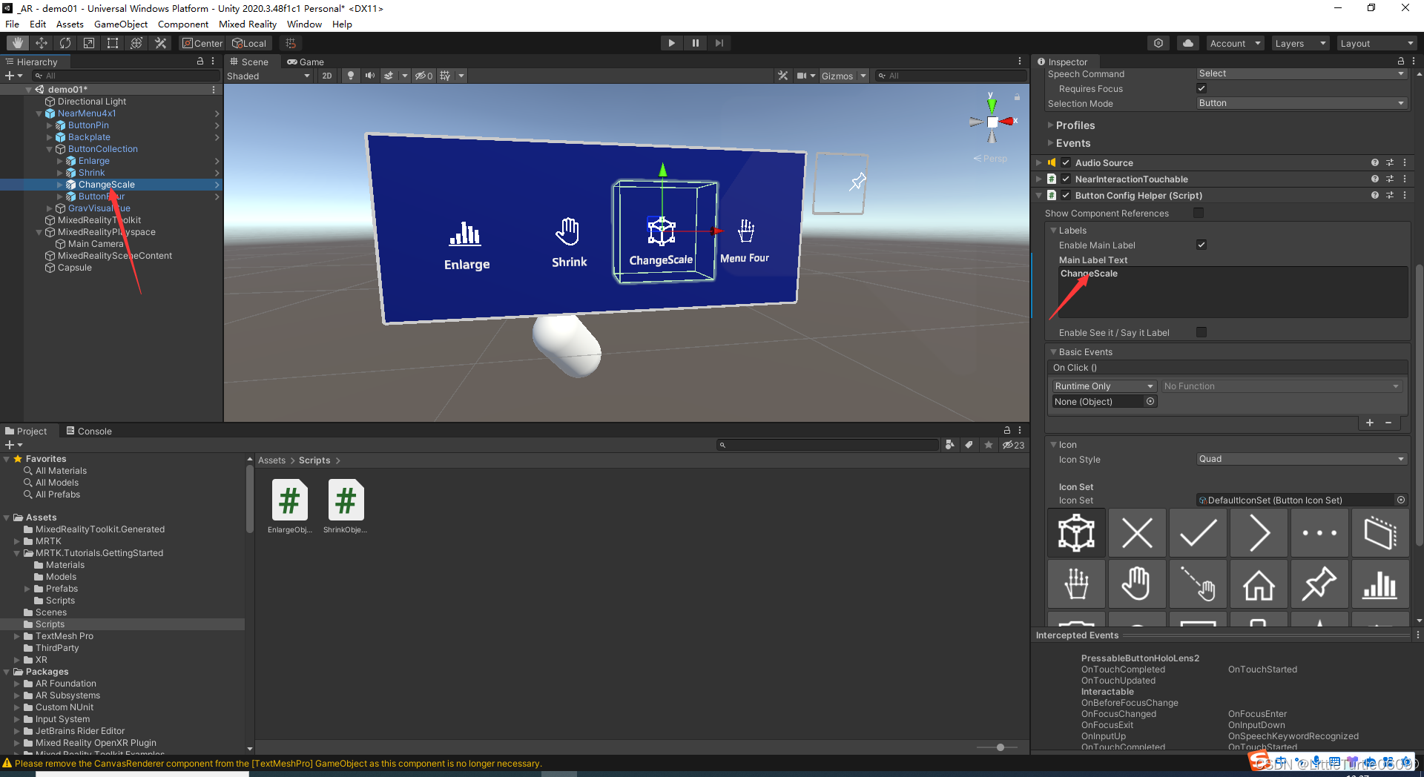Disable NearInteractionTouchable component checkbox
Viewport: 1424px width, 777px height.
1066,179
